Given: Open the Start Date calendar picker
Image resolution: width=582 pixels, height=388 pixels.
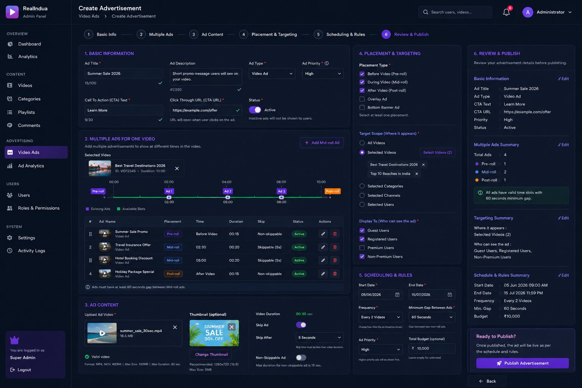Looking at the screenshot, I should coord(397,294).
